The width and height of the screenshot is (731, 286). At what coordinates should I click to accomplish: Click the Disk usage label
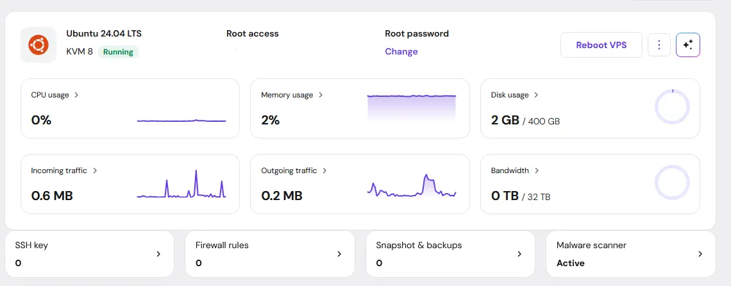(x=510, y=95)
